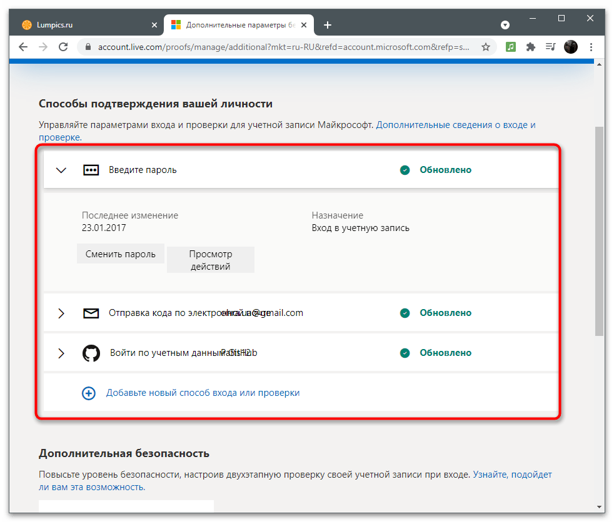Minimize the Chrome window
This screenshot has height=522, width=614.
(533, 18)
